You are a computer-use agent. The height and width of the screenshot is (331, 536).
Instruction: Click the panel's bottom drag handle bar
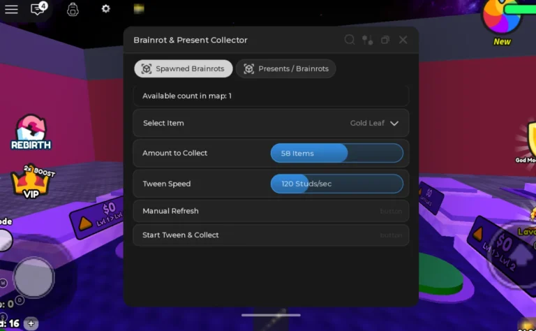[x=271, y=315]
